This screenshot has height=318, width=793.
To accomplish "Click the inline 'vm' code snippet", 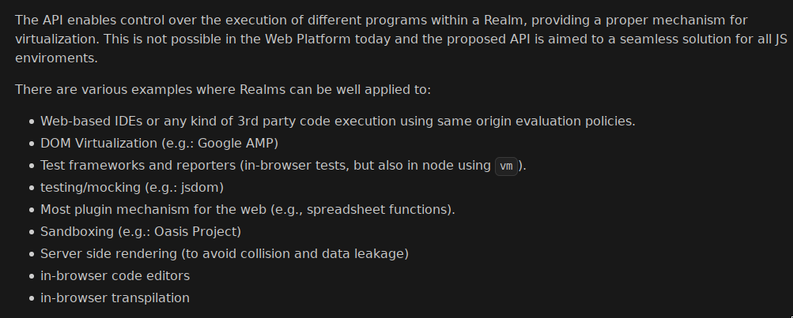I will (506, 166).
